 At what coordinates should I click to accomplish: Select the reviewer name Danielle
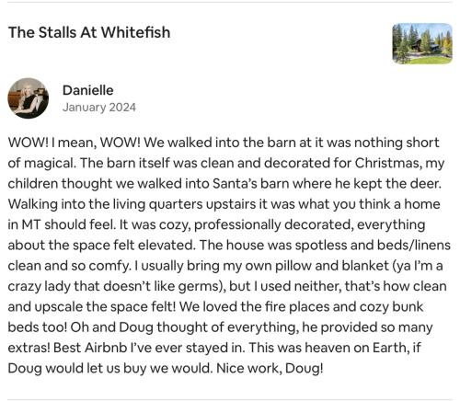pyautogui.click(x=87, y=90)
